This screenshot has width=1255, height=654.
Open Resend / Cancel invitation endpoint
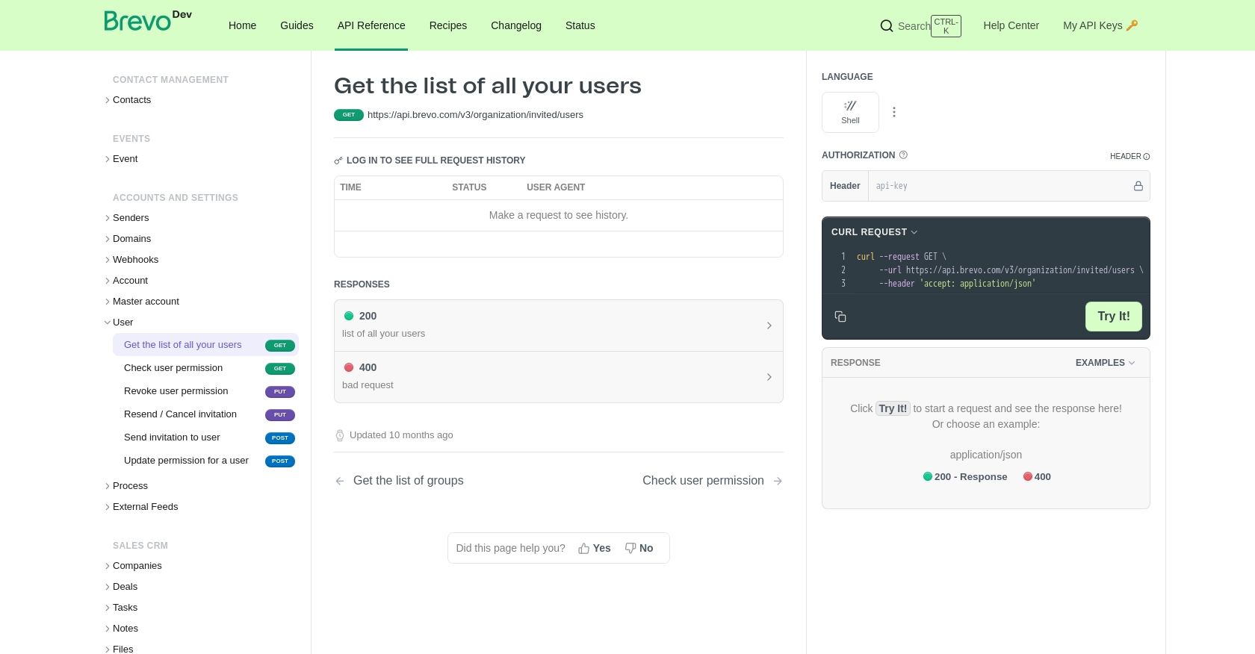click(205, 414)
